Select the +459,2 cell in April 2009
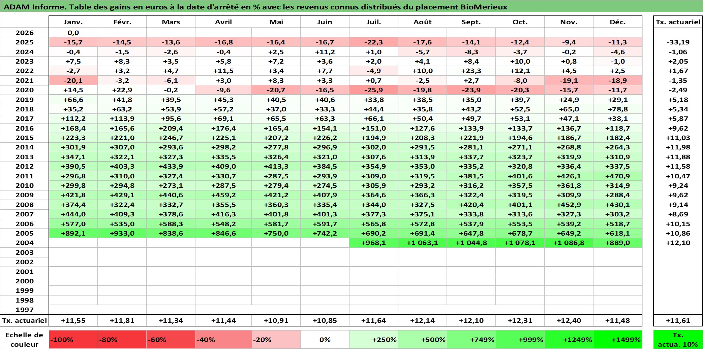The image size is (703, 349). [223, 195]
